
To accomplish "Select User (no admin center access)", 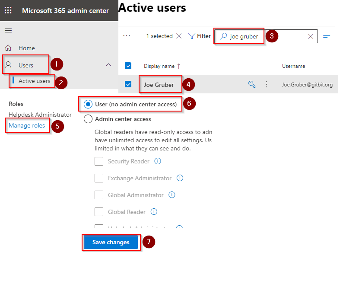I will (88, 104).
